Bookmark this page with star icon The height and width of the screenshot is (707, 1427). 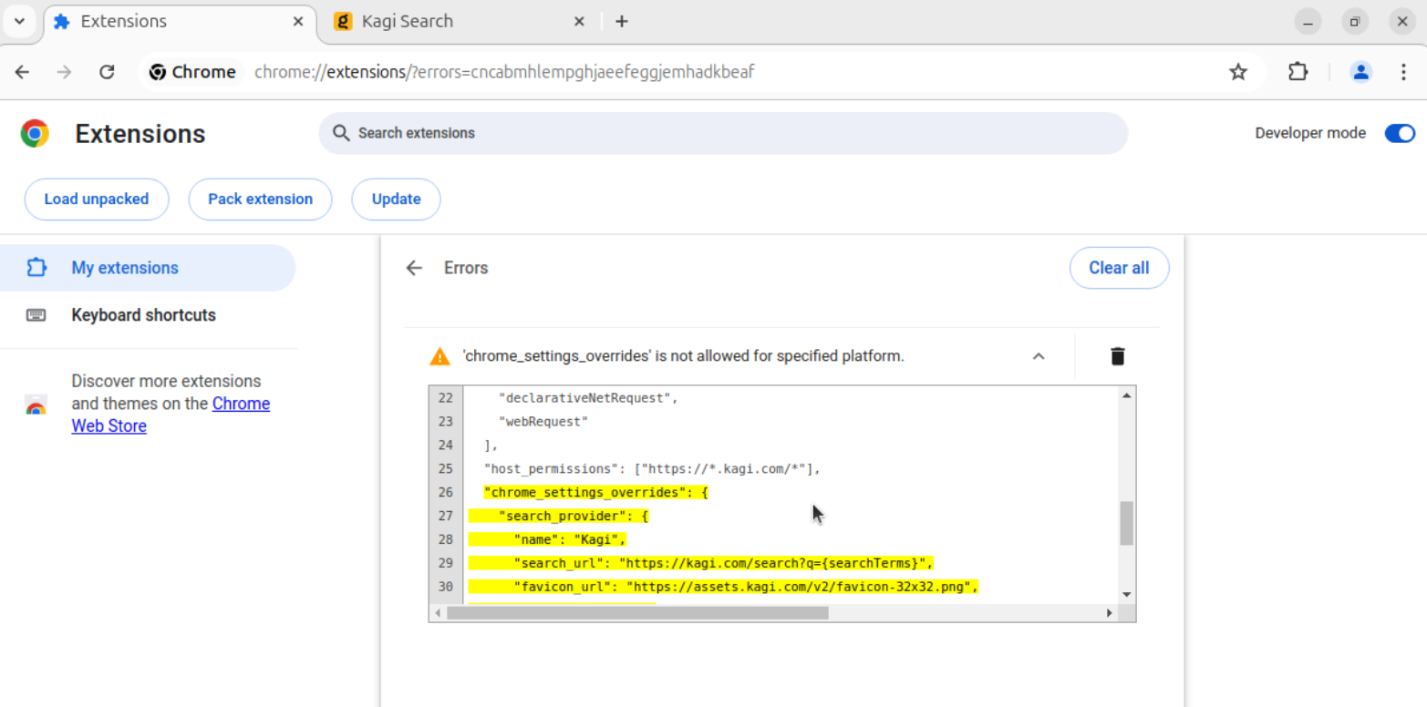pyautogui.click(x=1237, y=72)
